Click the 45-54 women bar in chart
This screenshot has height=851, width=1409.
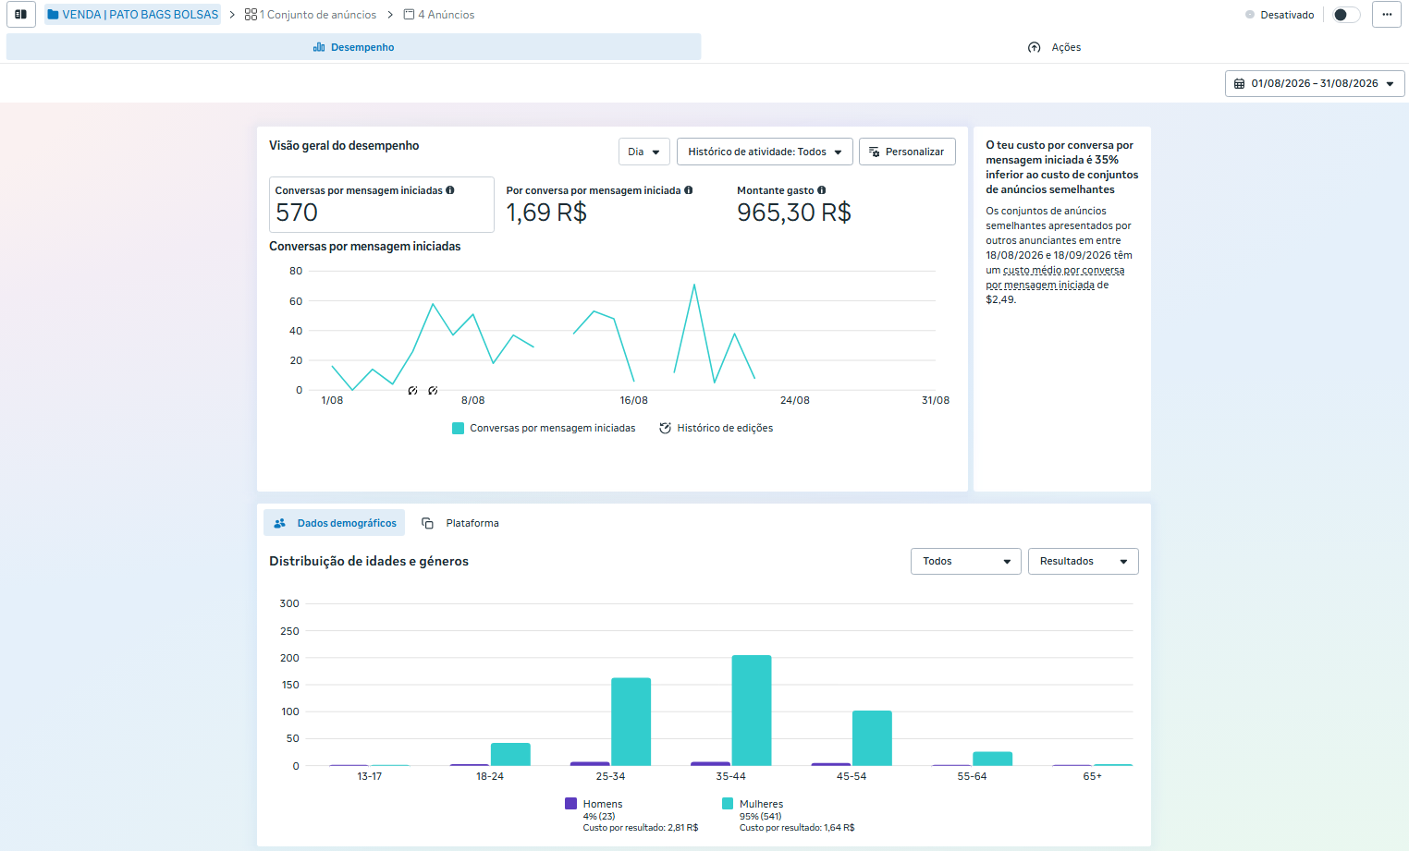pos(872,738)
